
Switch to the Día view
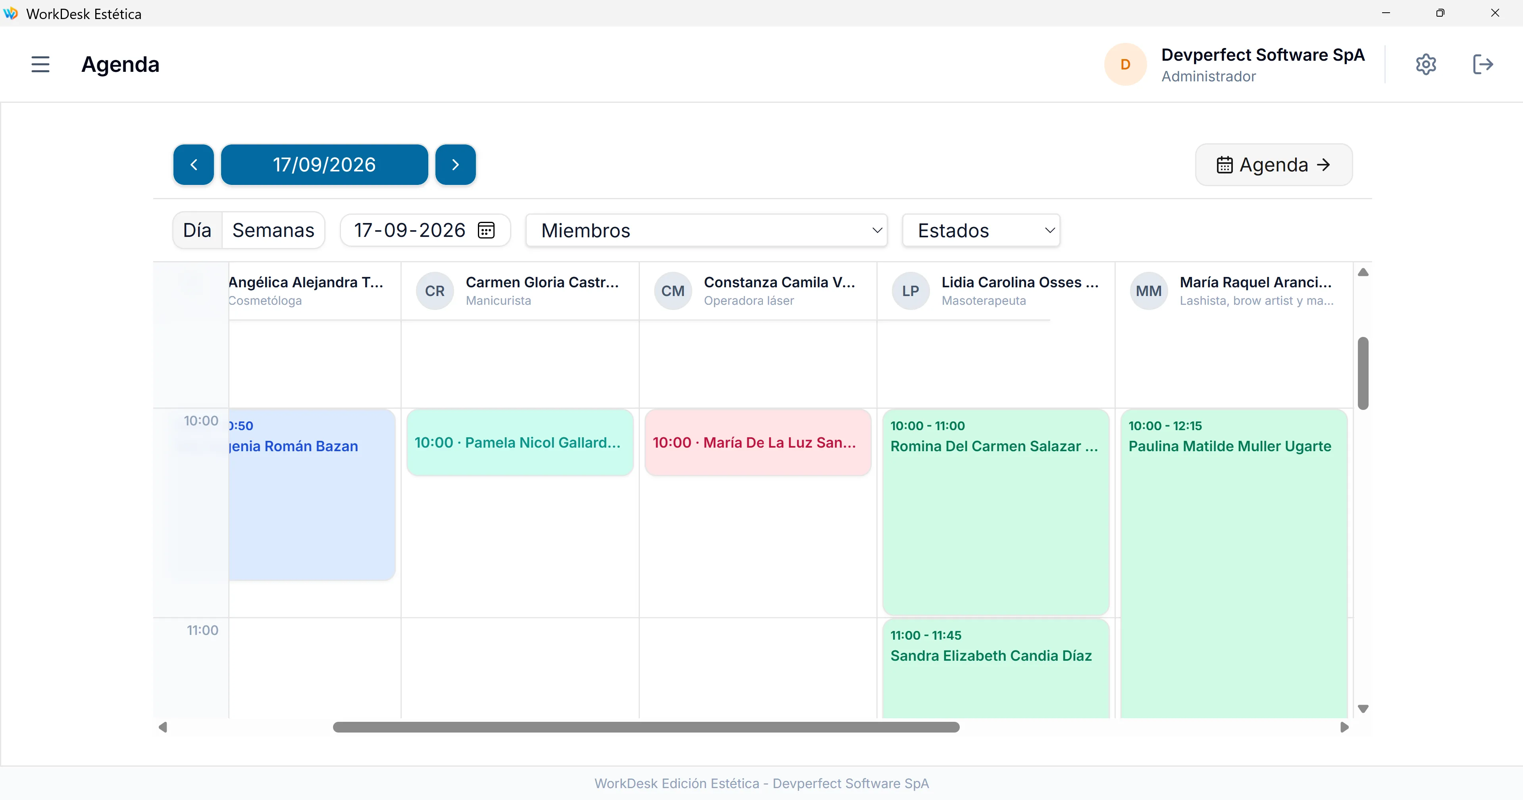197,230
